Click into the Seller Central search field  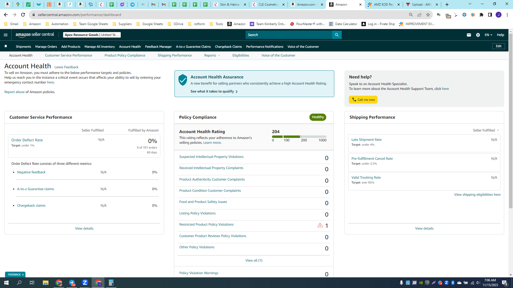coord(289,35)
